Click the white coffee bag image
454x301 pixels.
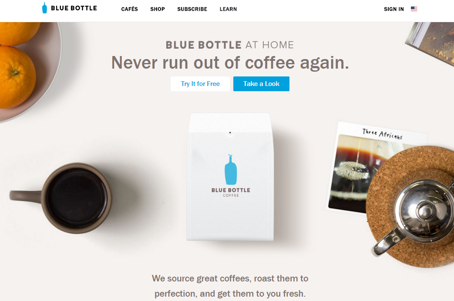(x=230, y=176)
